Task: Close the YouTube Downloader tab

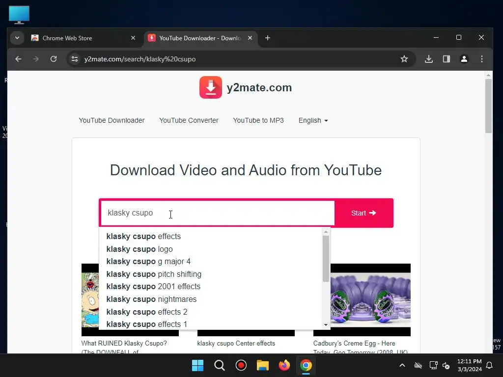Action: pyautogui.click(x=250, y=38)
